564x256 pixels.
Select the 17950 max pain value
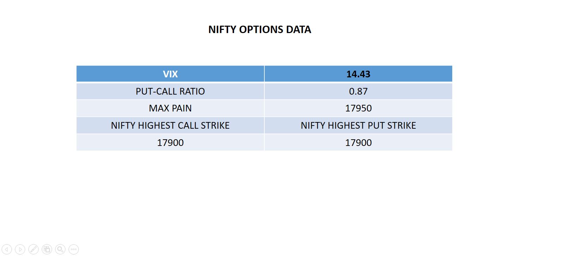[358, 108]
